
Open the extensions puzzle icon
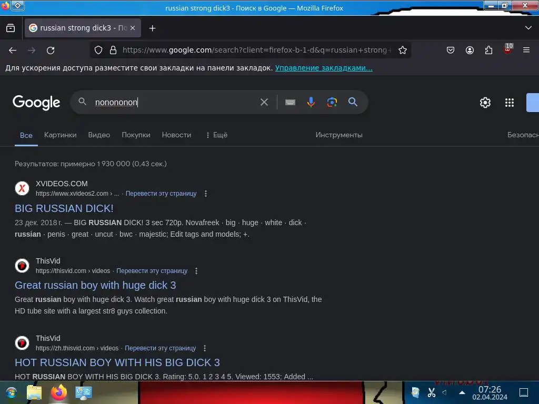coord(488,50)
